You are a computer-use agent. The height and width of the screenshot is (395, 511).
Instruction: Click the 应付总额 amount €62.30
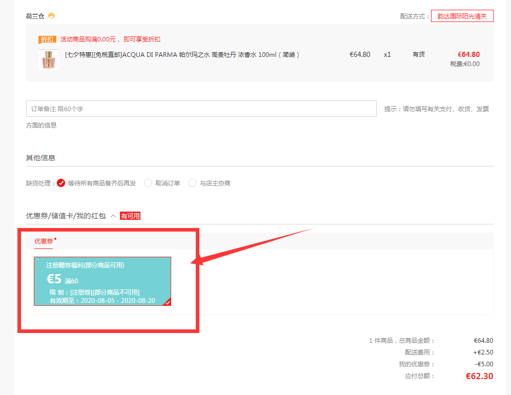click(479, 376)
